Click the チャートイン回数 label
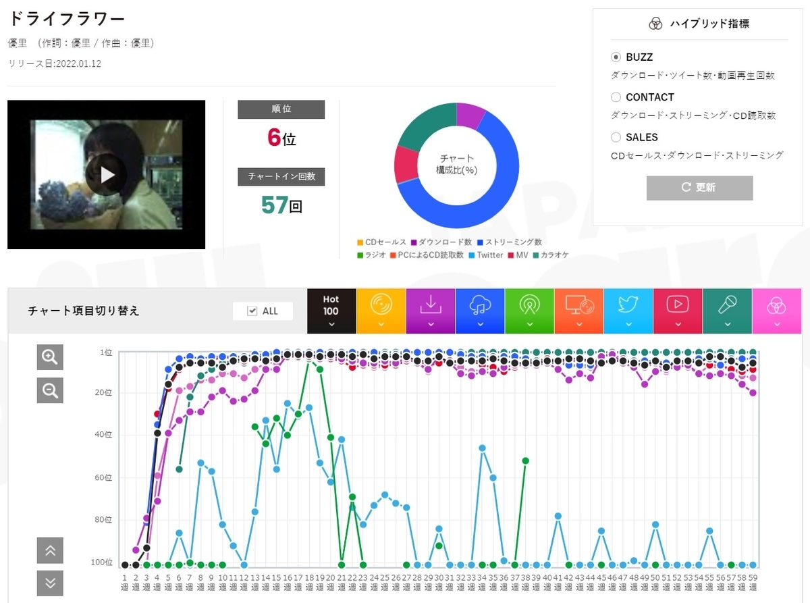The height and width of the screenshot is (603, 810). (281, 176)
